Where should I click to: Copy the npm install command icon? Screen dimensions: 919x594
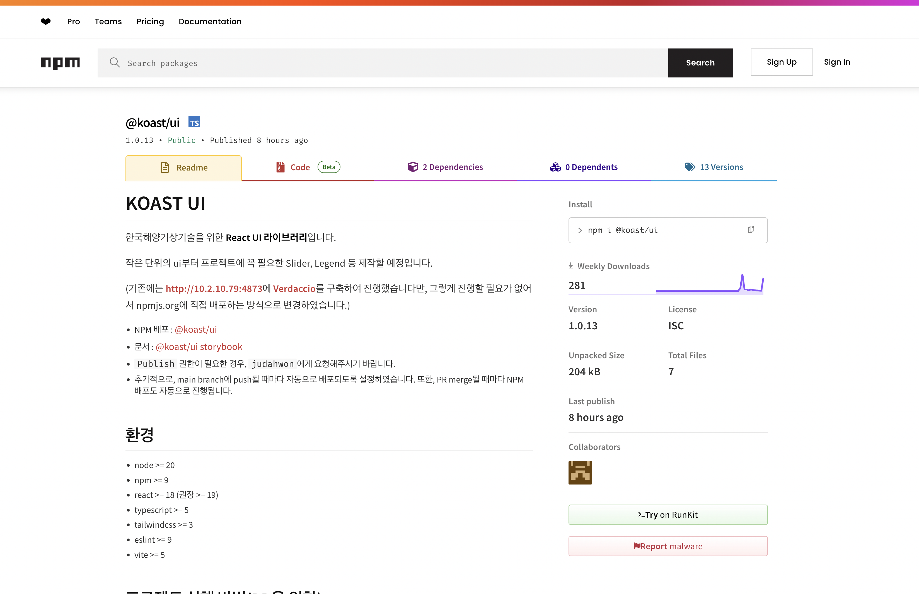(751, 230)
